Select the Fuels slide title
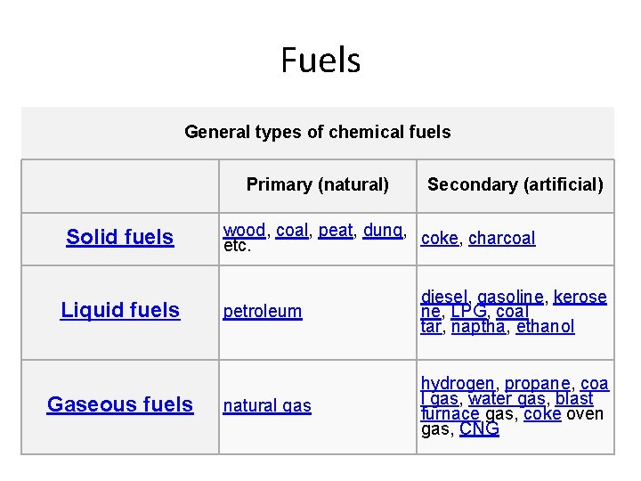The height and width of the screenshot is (481, 641). (320, 61)
